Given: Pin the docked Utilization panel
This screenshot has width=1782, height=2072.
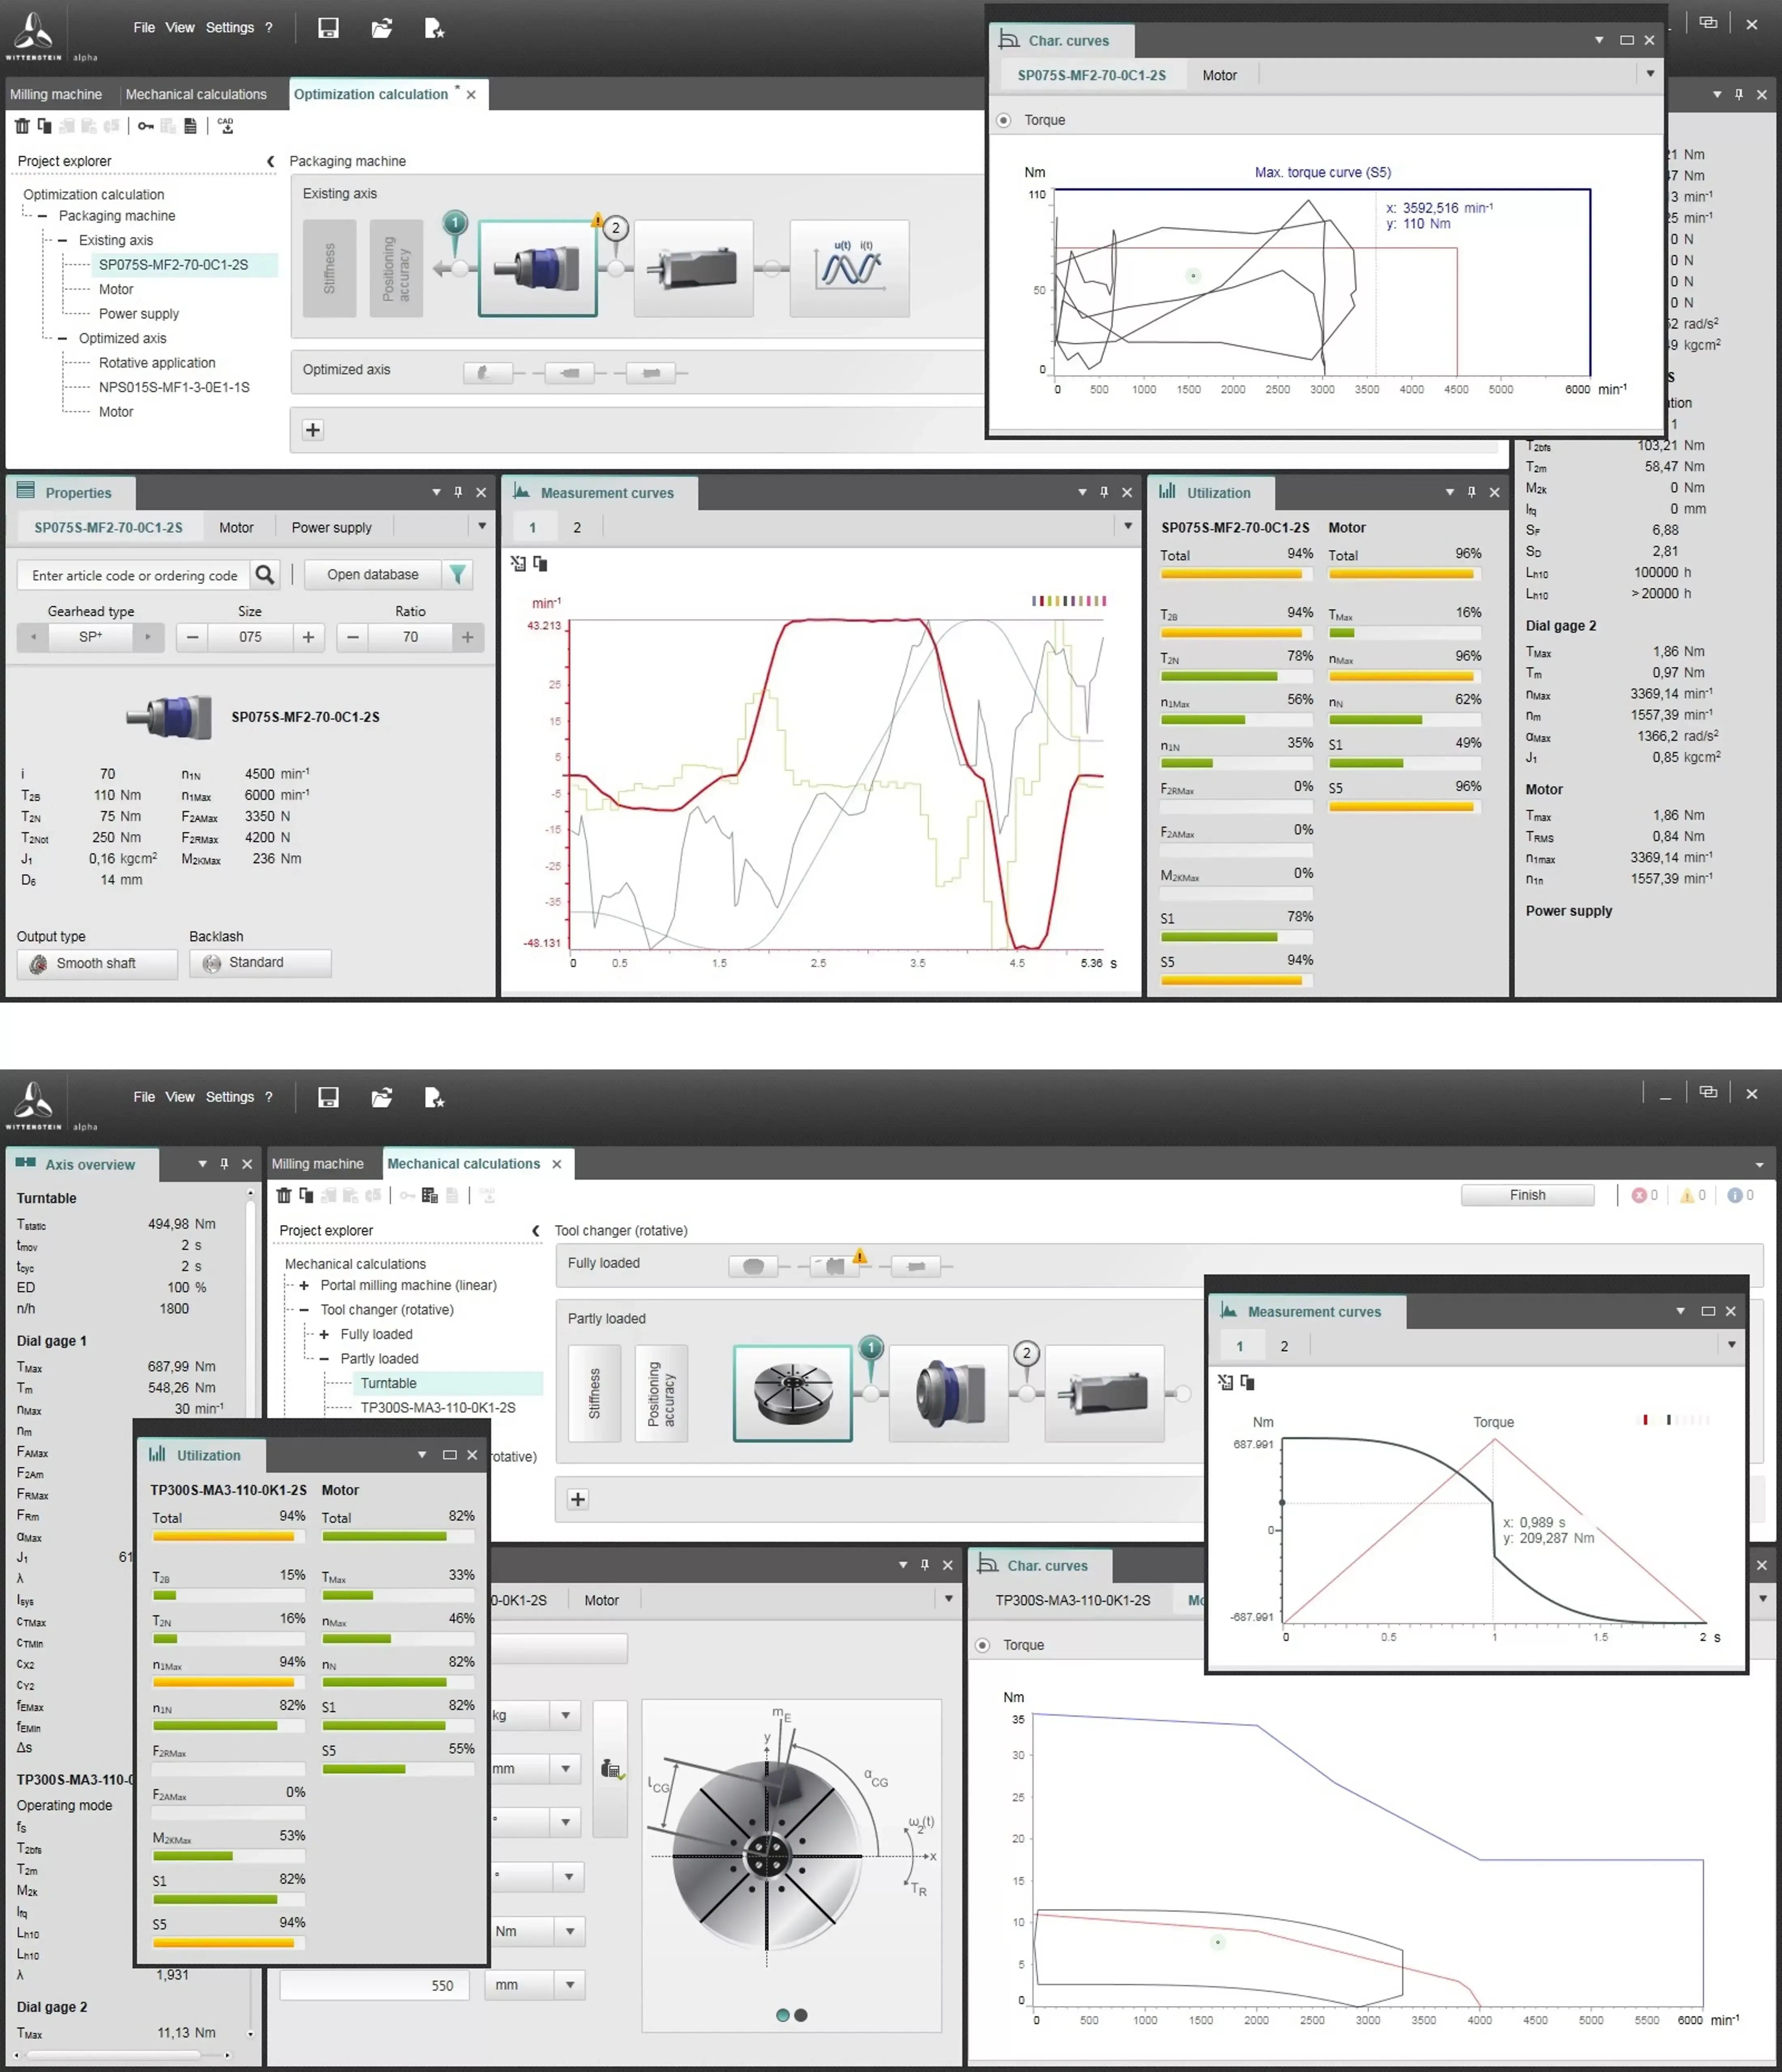Looking at the screenshot, I should (x=1471, y=492).
